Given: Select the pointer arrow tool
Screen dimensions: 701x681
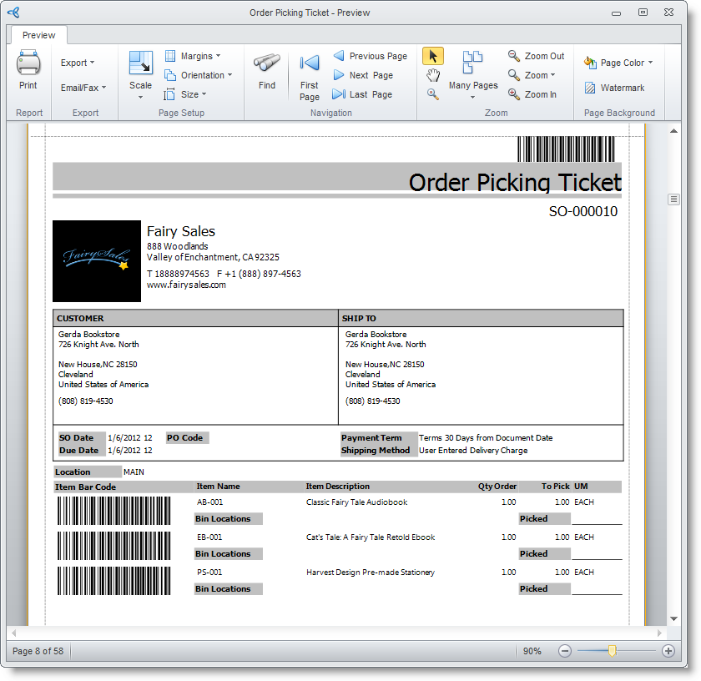Looking at the screenshot, I should [432, 56].
